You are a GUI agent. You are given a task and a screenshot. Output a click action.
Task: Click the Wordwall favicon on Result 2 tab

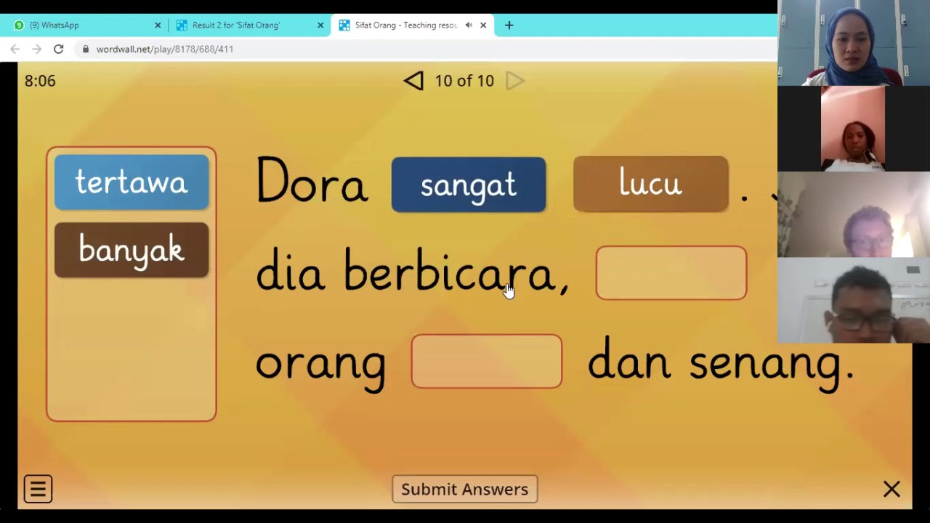coord(182,25)
